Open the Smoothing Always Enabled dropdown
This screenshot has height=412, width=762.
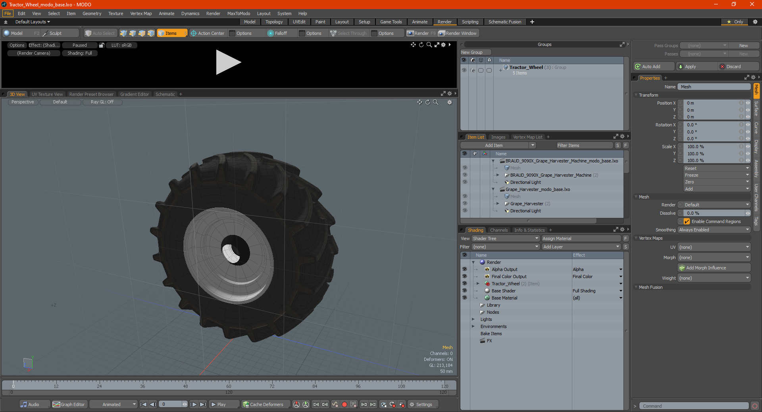(714, 230)
